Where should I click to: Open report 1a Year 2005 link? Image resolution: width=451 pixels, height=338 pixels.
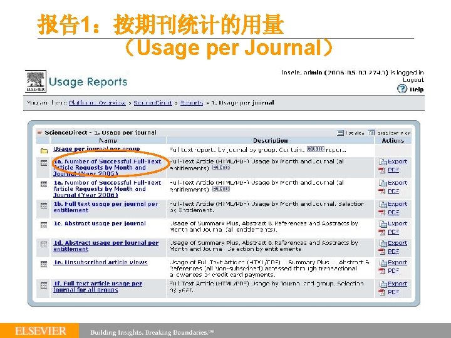[107, 168]
